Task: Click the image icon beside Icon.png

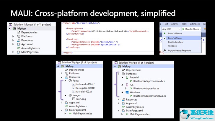Action: click(x=74, y=99)
